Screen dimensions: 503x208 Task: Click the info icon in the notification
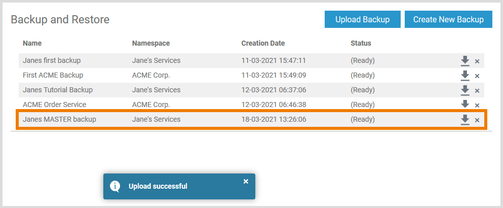click(115, 186)
